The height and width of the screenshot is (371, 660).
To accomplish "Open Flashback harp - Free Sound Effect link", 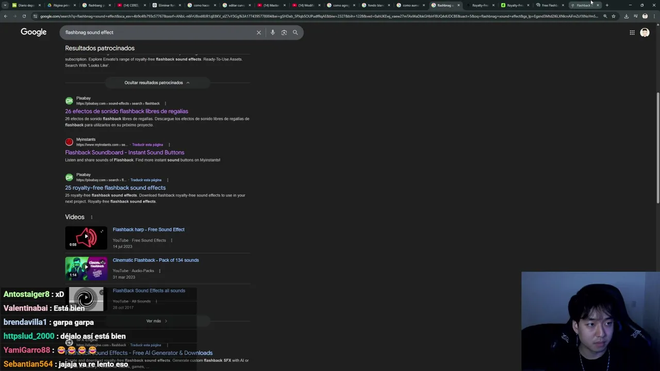I will tap(148, 229).
